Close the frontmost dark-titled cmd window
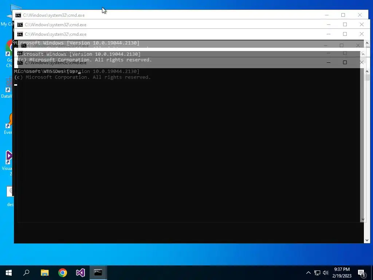 [362, 62]
